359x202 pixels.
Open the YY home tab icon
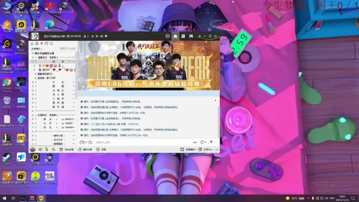click(x=175, y=36)
